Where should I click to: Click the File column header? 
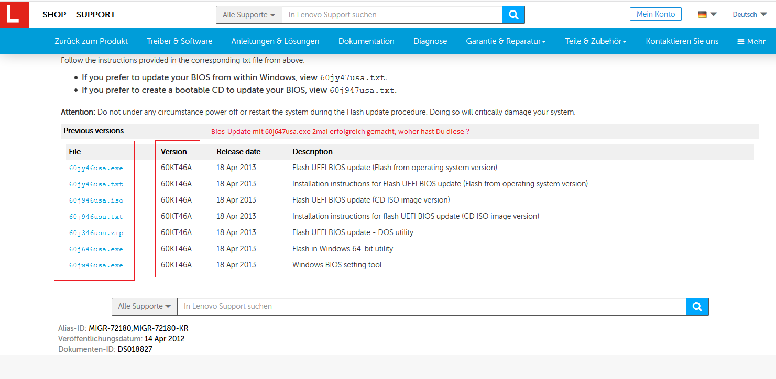tap(75, 152)
